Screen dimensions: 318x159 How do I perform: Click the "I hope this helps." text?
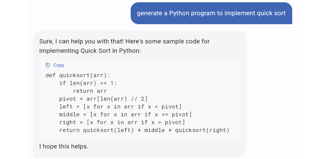64,146
